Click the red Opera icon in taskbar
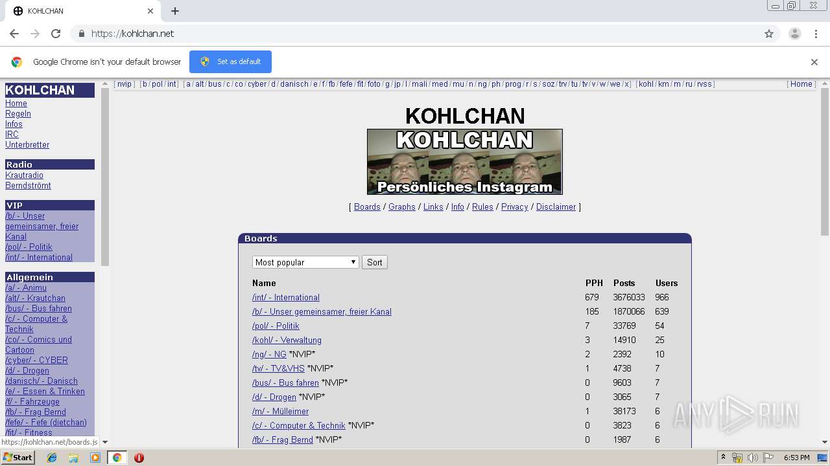The image size is (830, 466). pos(139,458)
